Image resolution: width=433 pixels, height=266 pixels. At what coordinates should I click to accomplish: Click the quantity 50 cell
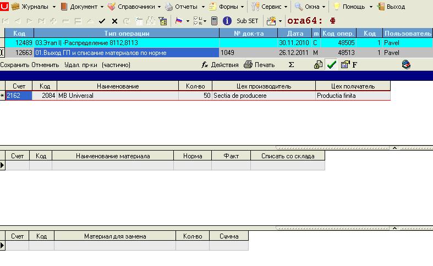pyautogui.click(x=195, y=96)
